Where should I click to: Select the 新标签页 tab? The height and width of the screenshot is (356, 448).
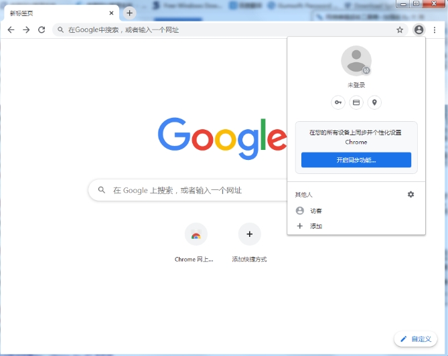(60, 13)
